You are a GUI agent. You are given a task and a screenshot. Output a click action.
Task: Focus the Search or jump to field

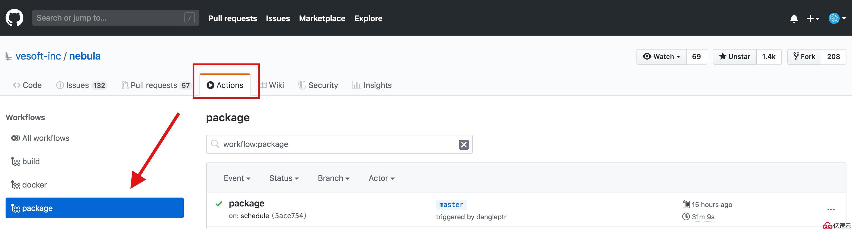point(116,18)
